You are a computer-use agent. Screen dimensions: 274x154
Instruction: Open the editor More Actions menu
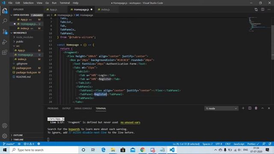[x=269, y=9]
